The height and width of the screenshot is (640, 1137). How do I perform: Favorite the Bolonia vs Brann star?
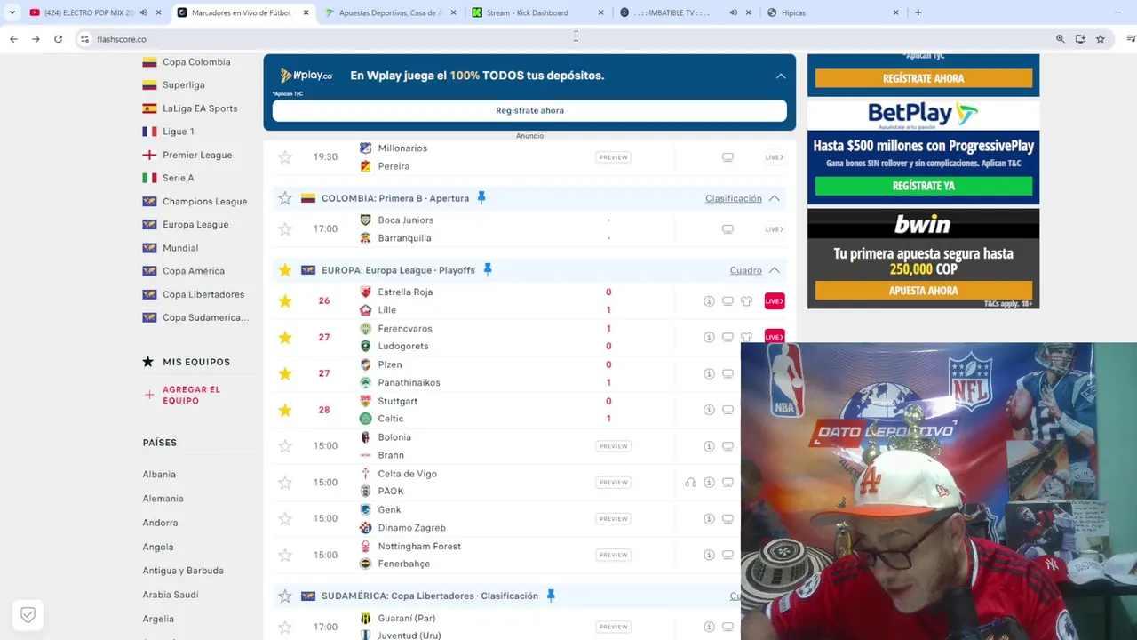pos(285,446)
